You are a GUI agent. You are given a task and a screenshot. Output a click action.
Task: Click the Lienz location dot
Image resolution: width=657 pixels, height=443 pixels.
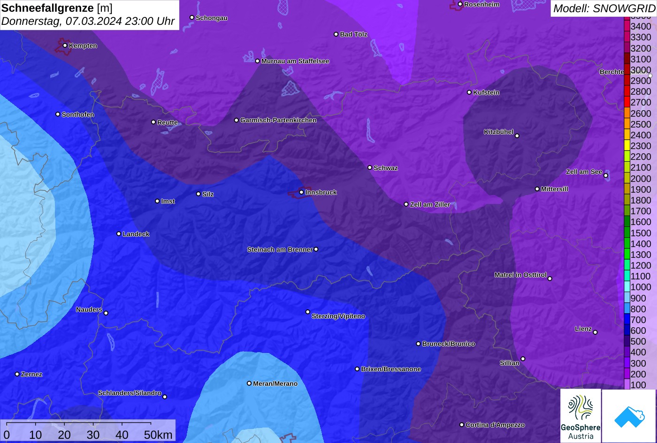[595, 332]
